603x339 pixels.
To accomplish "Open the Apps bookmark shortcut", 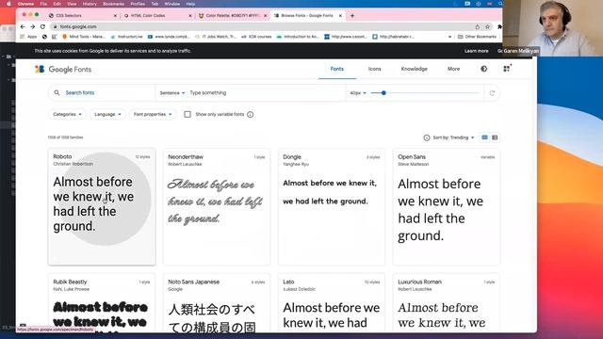I will (x=28, y=37).
